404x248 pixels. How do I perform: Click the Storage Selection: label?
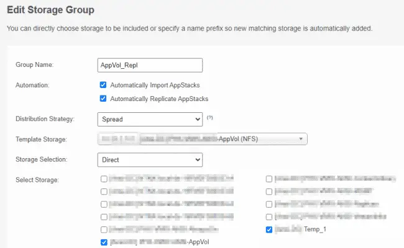pos(42,159)
